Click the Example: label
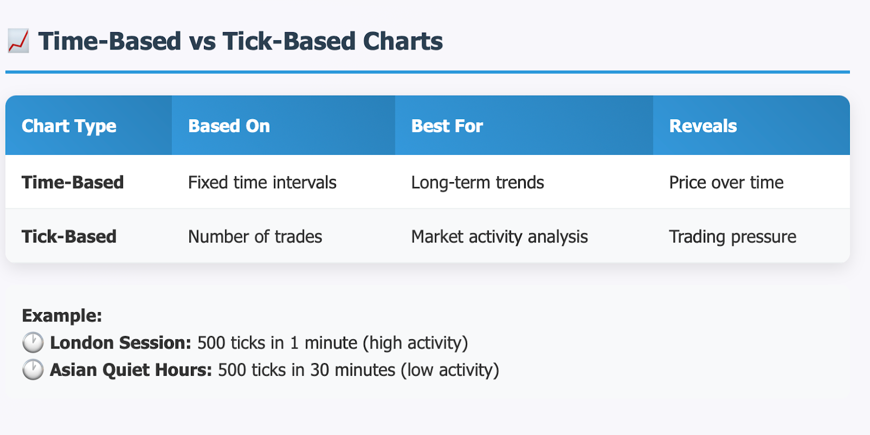 pyautogui.click(x=62, y=315)
